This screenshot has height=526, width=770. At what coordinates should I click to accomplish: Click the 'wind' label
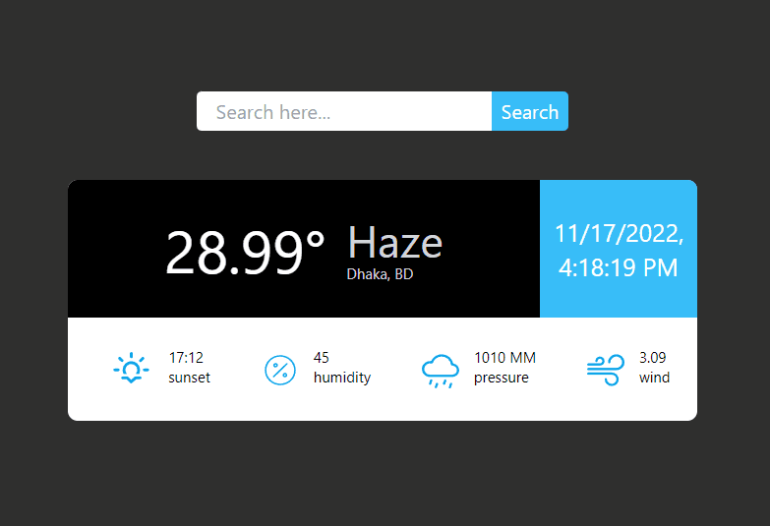(654, 378)
